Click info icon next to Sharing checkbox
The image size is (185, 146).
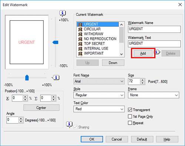click(69, 124)
